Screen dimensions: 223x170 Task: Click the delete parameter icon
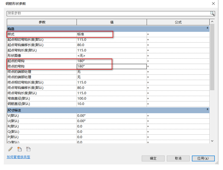coord(28,149)
